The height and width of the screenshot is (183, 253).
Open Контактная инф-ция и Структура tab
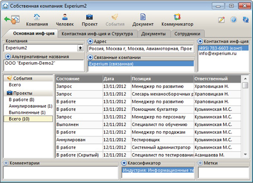(97, 34)
